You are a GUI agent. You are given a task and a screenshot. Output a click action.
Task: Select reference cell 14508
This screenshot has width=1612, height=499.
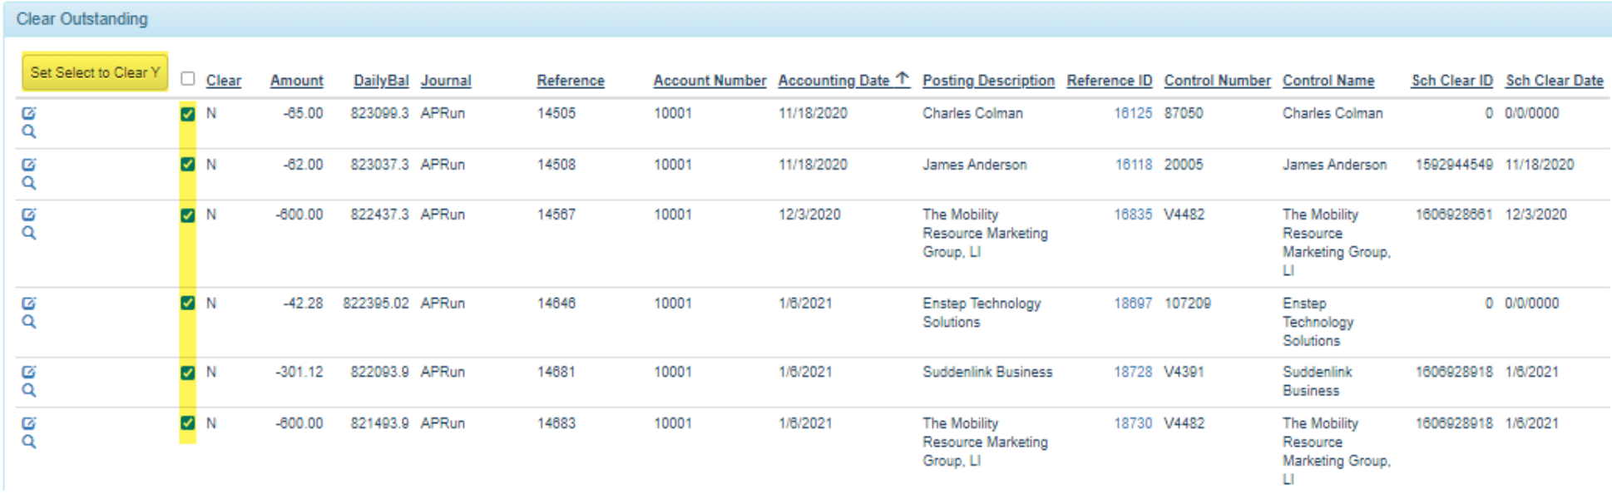tap(556, 165)
